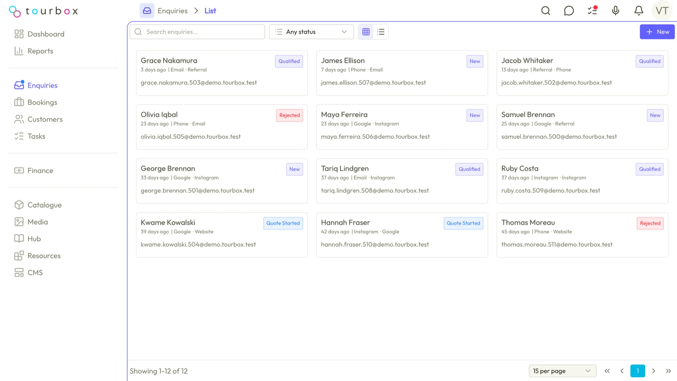Open Finance in the sidebar
This screenshot has height=381, width=677.
tap(34, 170)
